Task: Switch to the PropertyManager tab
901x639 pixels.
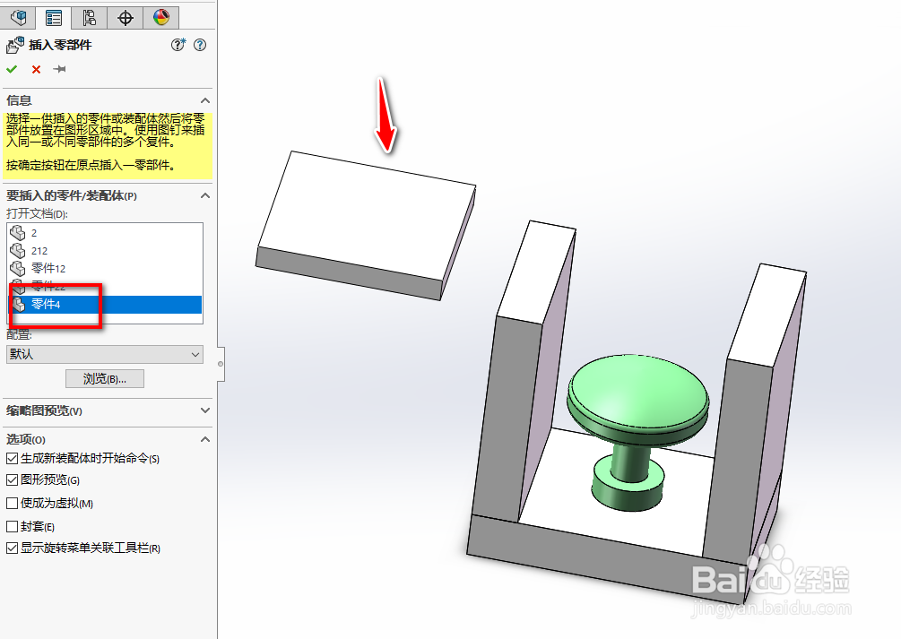Action: tap(54, 17)
